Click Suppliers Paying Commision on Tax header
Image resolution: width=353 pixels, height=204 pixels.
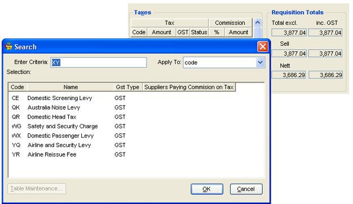189,87
